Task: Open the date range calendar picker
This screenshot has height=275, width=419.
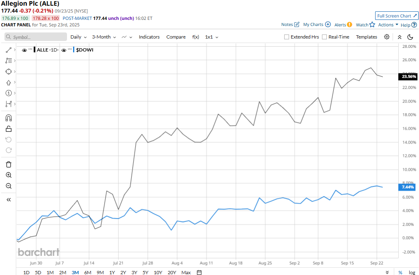Action: tap(199, 272)
